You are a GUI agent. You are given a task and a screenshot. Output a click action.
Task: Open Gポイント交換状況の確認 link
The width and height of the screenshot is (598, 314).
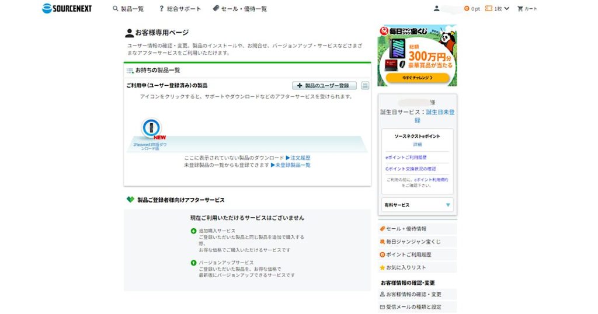411,169
